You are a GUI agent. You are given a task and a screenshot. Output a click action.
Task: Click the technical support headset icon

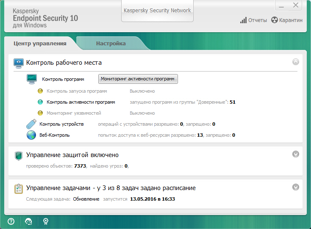(x=28, y=221)
